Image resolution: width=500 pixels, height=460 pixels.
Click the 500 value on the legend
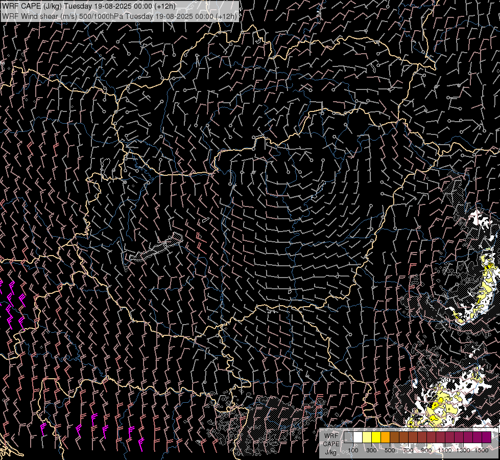(x=390, y=450)
